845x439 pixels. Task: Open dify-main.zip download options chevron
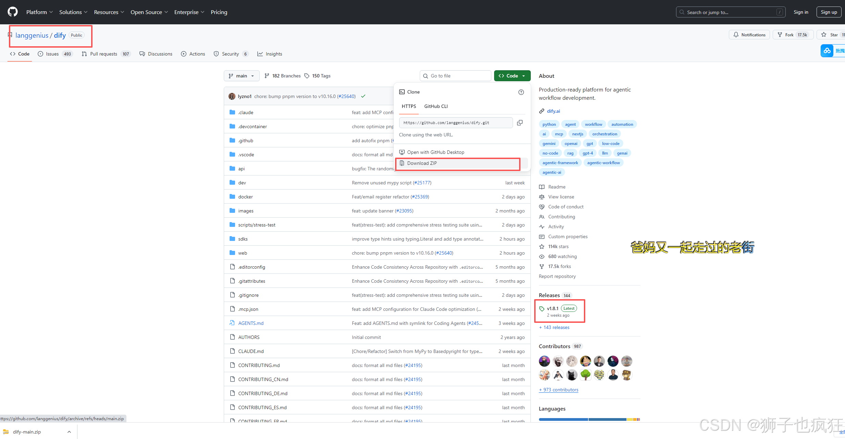pos(69,432)
